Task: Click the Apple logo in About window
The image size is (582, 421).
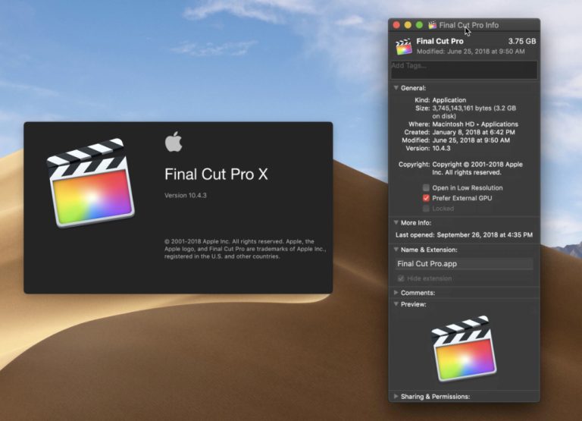Action: (174, 142)
